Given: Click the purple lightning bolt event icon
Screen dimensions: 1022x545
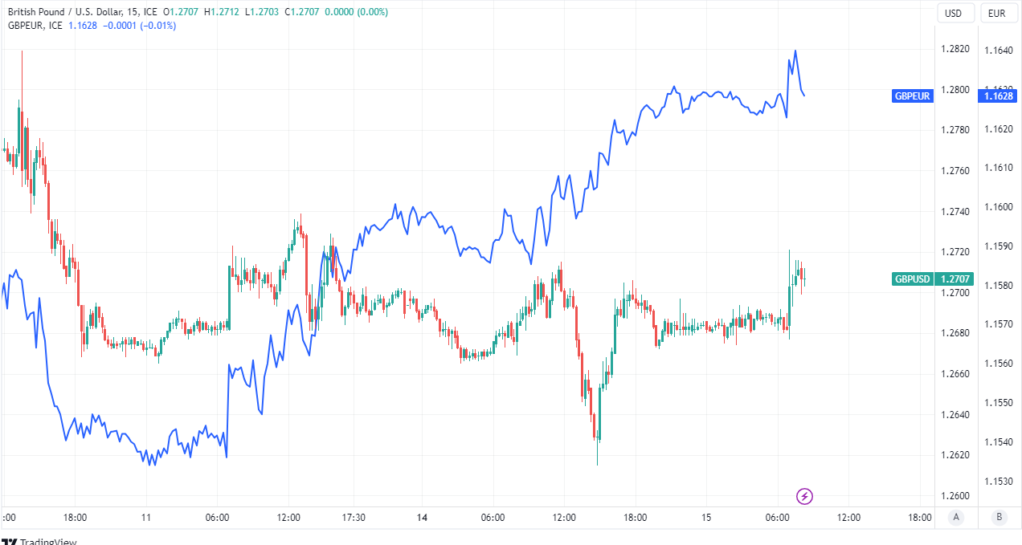Looking at the screenshot, I should click(804, 496).
